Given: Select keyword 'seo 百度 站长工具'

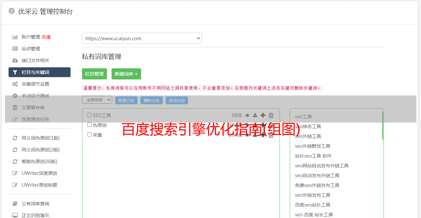Looking at the screenshot, I should pyautogui.click(x=314, y=215).
